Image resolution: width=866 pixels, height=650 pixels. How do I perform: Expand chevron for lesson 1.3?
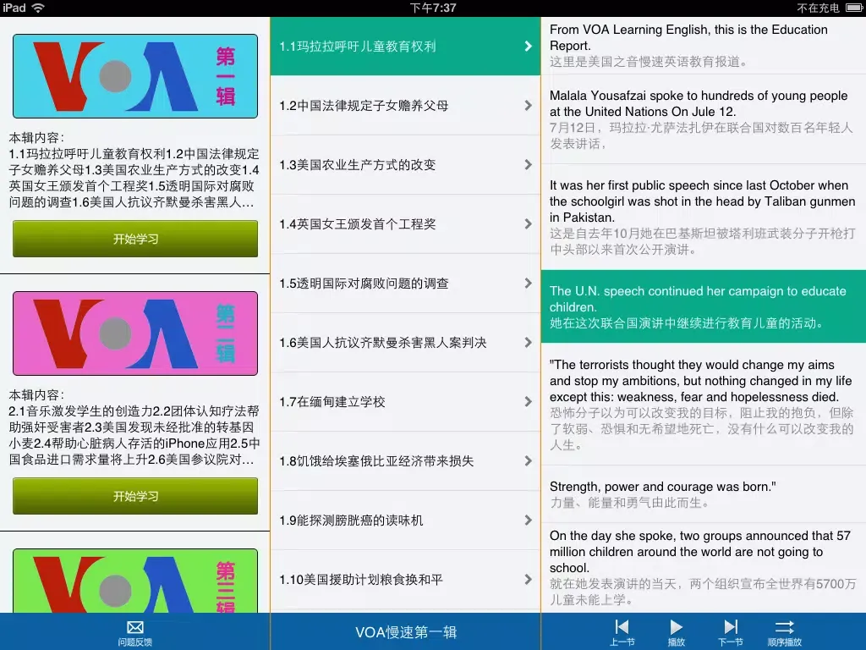528,165
